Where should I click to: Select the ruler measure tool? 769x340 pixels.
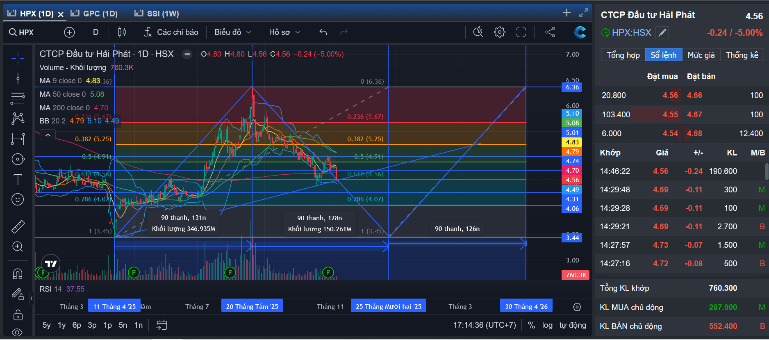(18, 226)
